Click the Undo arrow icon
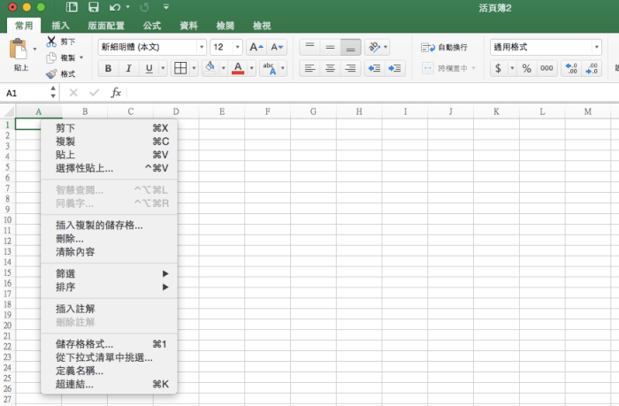The width and height of the screenshot is (619, 406). click(115, 7)
